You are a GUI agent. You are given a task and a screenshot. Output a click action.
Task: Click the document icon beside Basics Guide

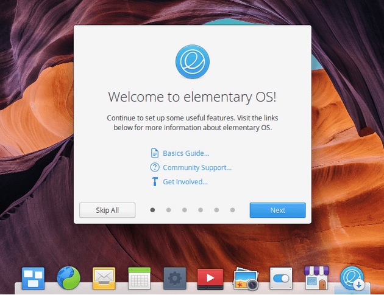pos(155,153)
